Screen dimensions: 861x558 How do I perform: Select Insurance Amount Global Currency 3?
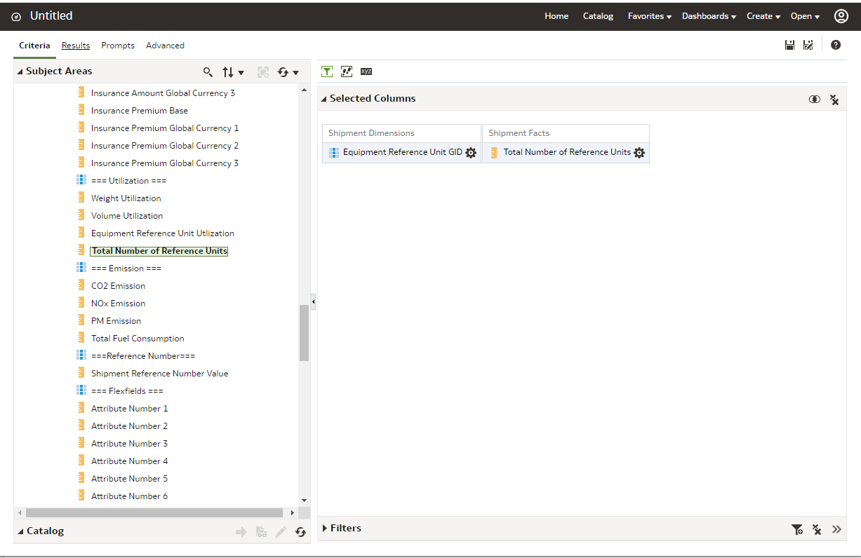coord(163,93)
